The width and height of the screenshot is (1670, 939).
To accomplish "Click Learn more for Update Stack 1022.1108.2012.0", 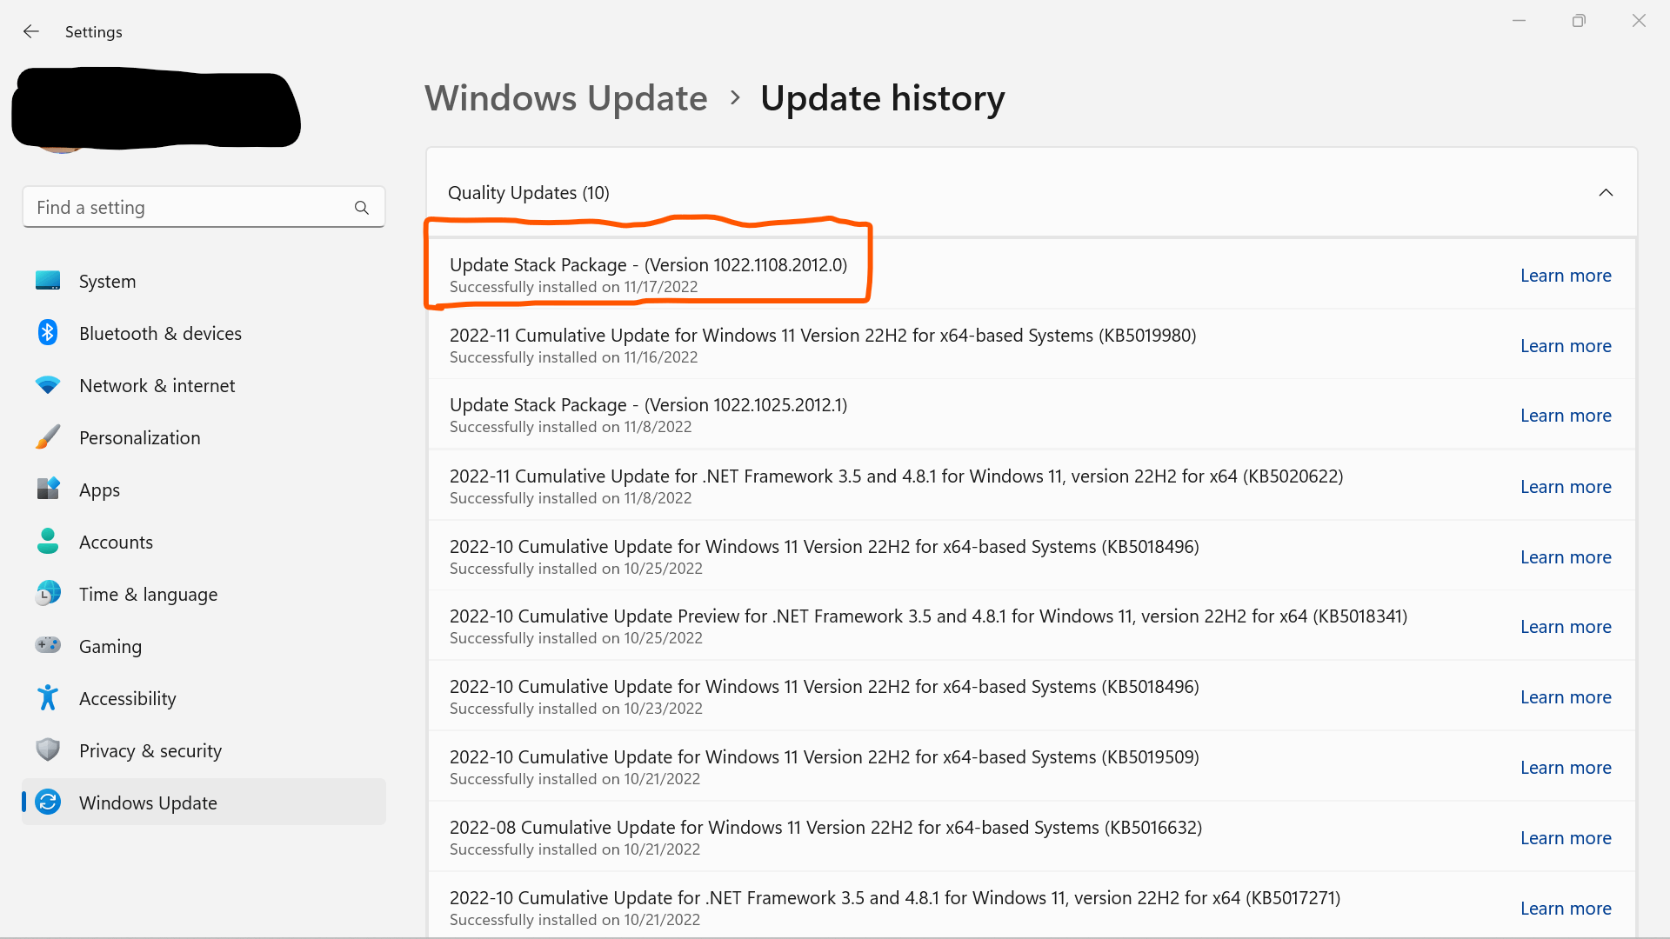I will click(x=1565, y=276).
